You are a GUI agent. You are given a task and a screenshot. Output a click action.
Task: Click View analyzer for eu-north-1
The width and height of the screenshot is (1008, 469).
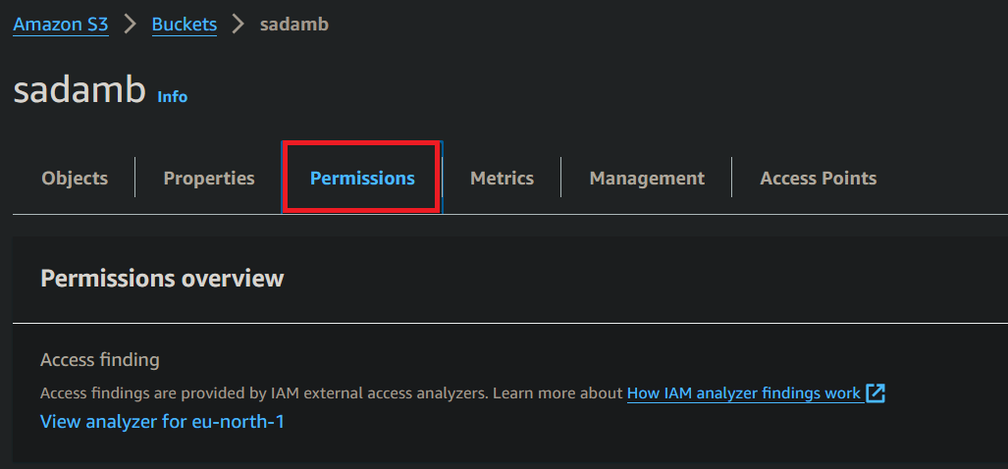click(x=162, y=422)
